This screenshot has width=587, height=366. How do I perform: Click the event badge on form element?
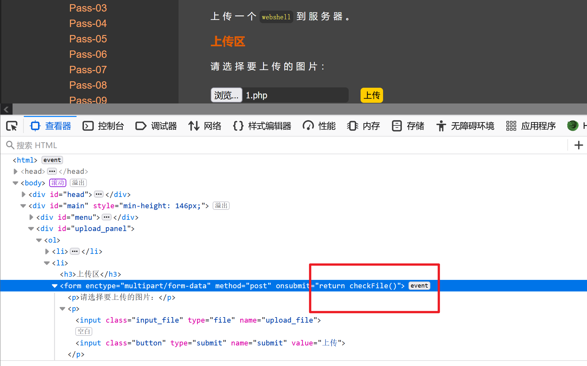419,286
